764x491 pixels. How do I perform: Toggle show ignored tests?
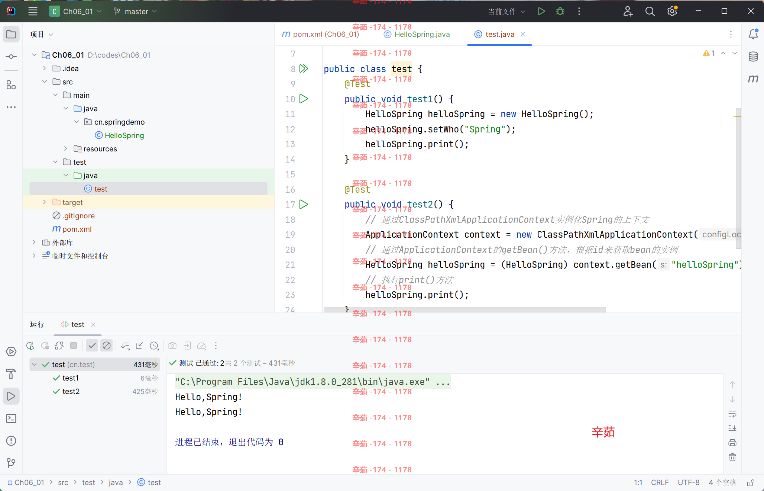[x=107, y=346]
